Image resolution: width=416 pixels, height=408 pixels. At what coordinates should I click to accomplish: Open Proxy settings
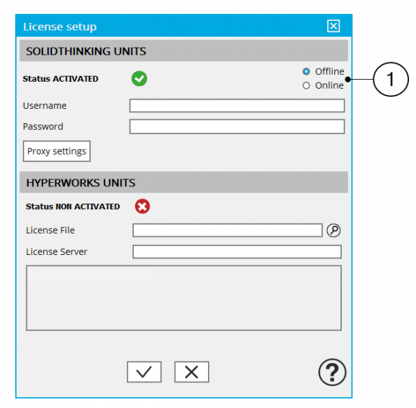pos(57,151)
